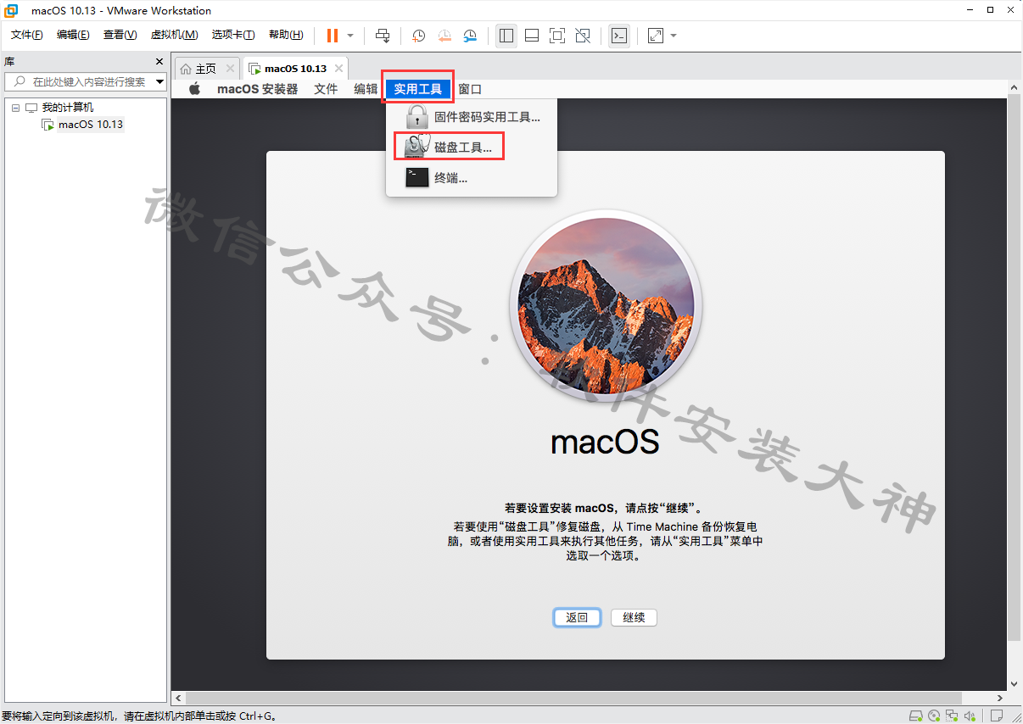Toggle the console view button
Image resolution: width=1023 pixels, height=724 pixels.
619,36
